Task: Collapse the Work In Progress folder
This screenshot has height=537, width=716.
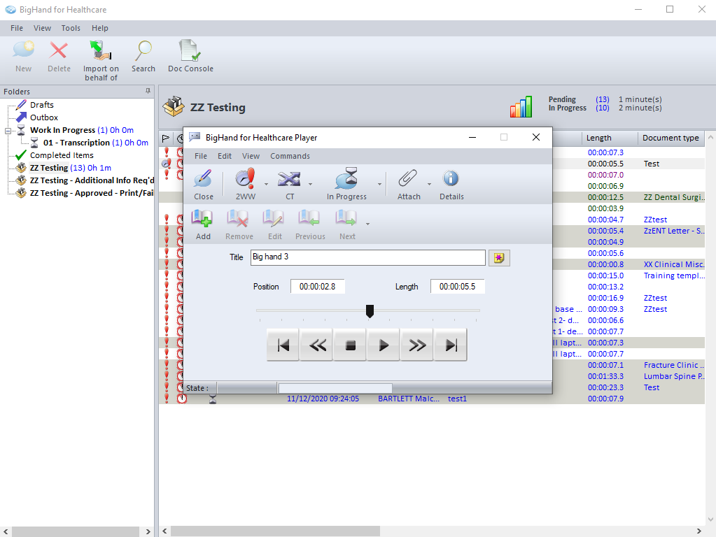Action: click(8, 131)
